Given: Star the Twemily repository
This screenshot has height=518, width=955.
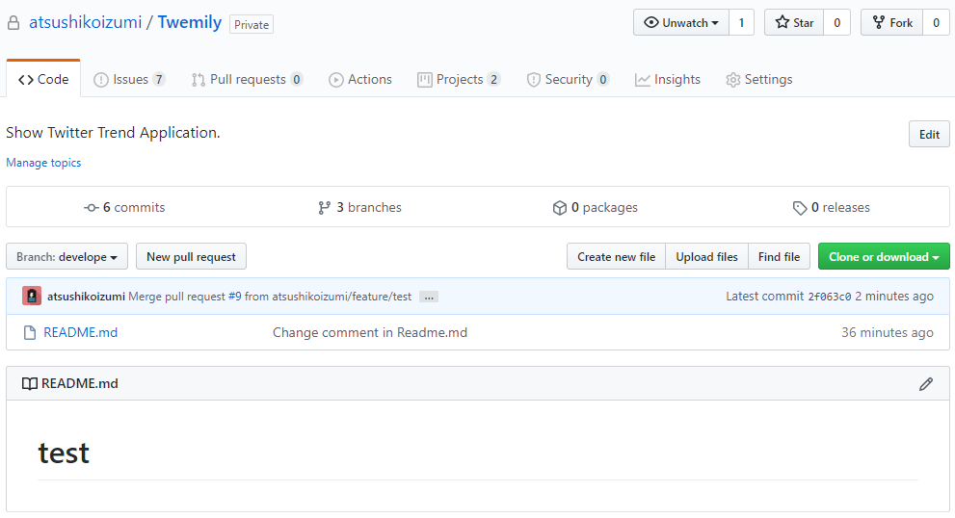Looking at the screenshot, I should point(794,23).
